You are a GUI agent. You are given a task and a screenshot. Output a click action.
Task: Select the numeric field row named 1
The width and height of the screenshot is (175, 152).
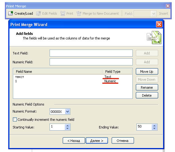point(73,81)
